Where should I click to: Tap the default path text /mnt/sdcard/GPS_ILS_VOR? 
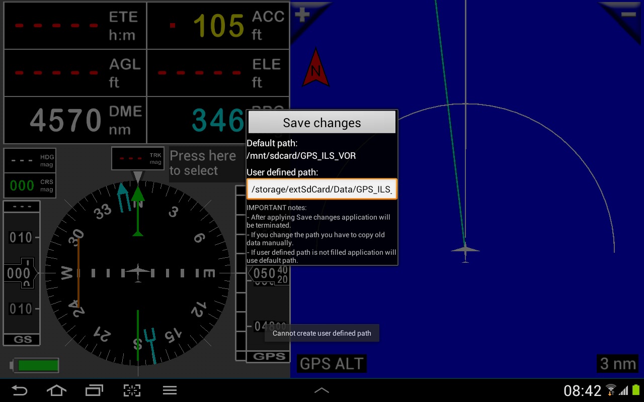301,156
